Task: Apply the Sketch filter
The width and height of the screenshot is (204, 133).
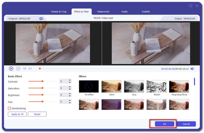Action: (156, 86)
